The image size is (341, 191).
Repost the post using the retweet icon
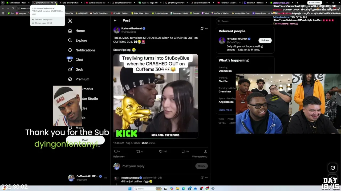coord(138,151)
